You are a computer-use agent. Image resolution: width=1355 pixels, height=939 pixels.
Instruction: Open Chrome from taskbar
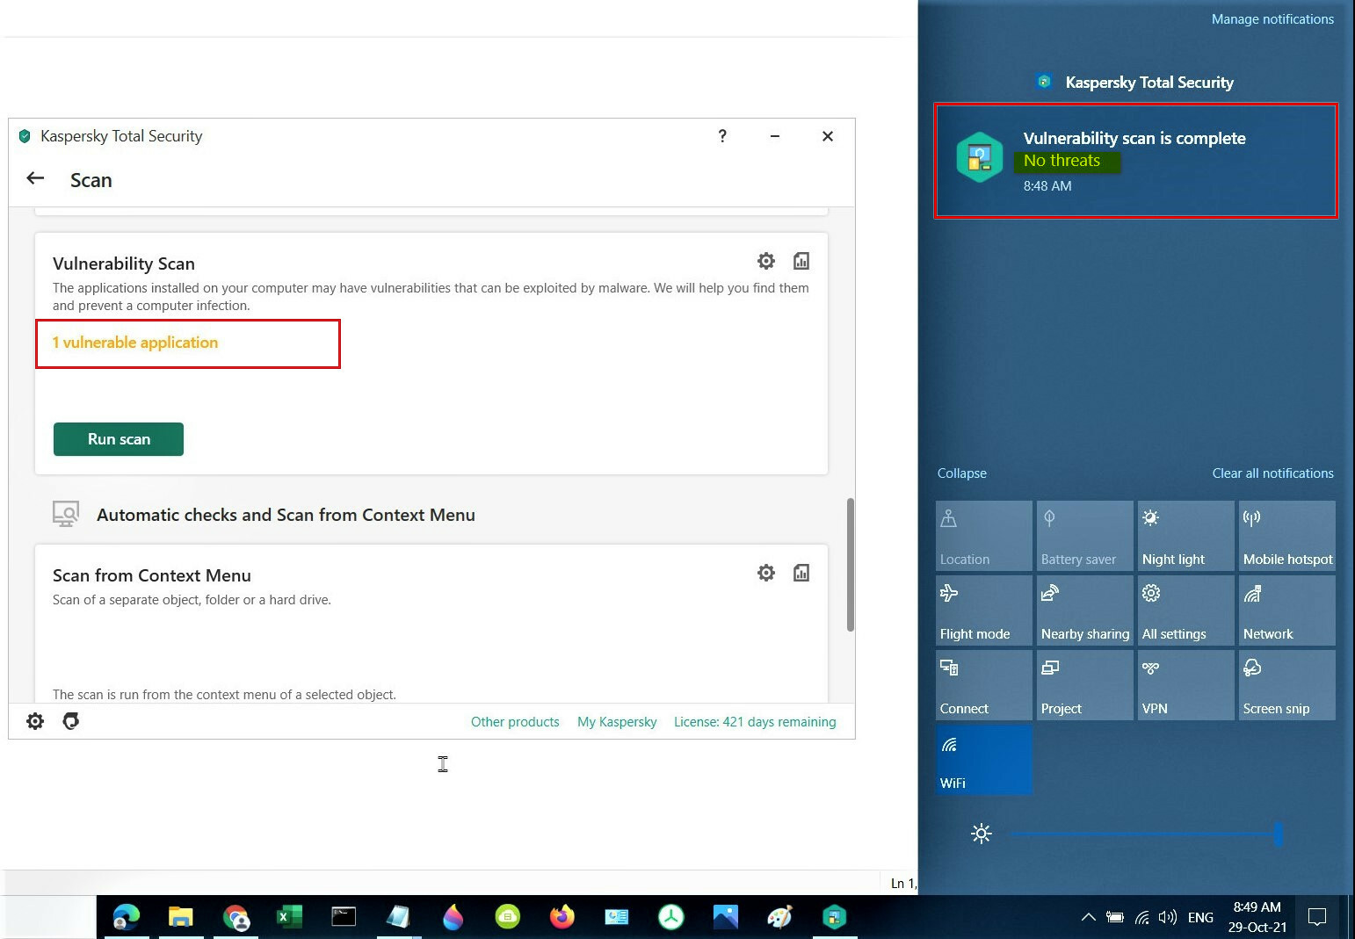click(x=235, y=917)
